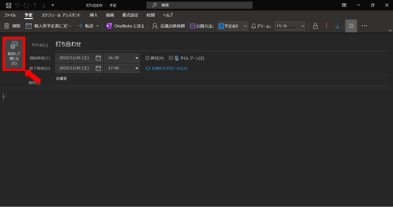
Task: Open the 書式設定 tab
Action: pos(130,15)
